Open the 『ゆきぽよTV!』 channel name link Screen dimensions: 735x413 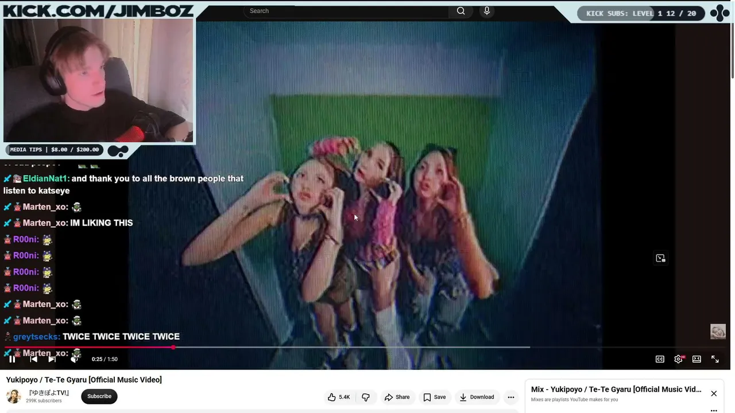tap(49, 393)
